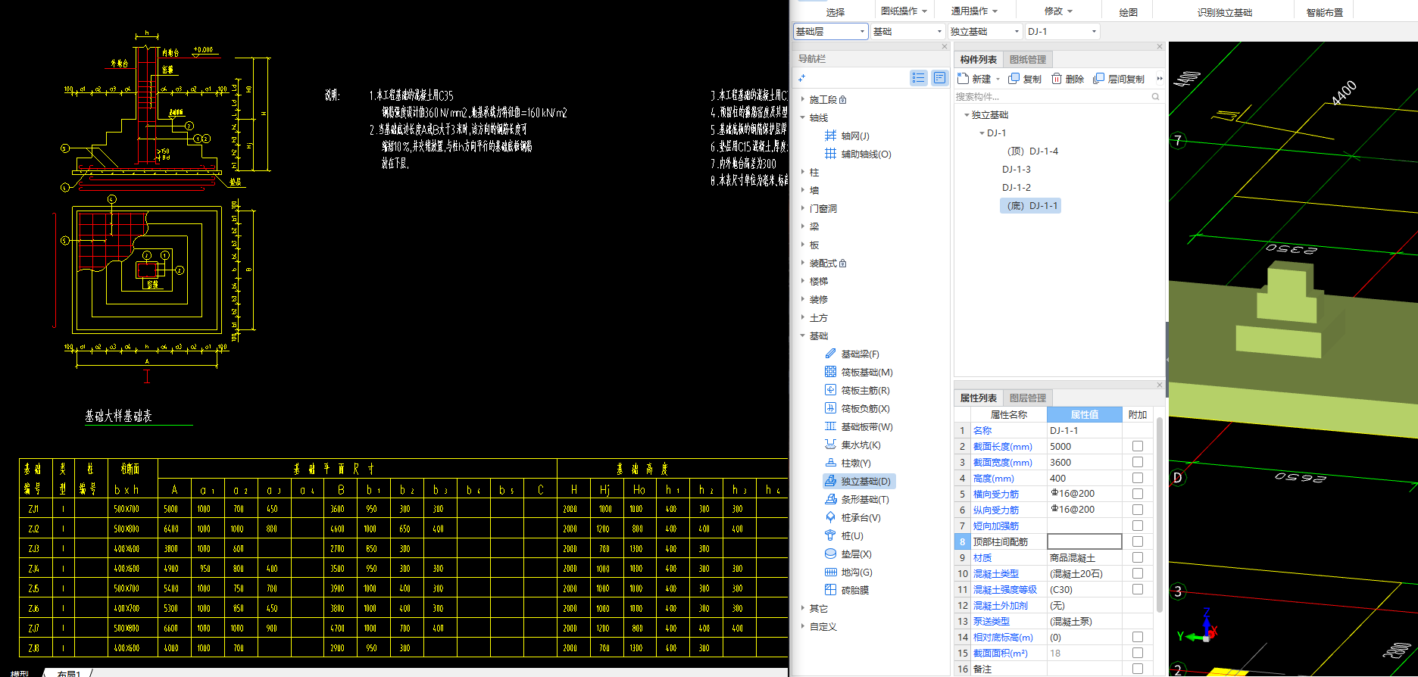Select 地沟(G) trench icon

pos(830,572)
